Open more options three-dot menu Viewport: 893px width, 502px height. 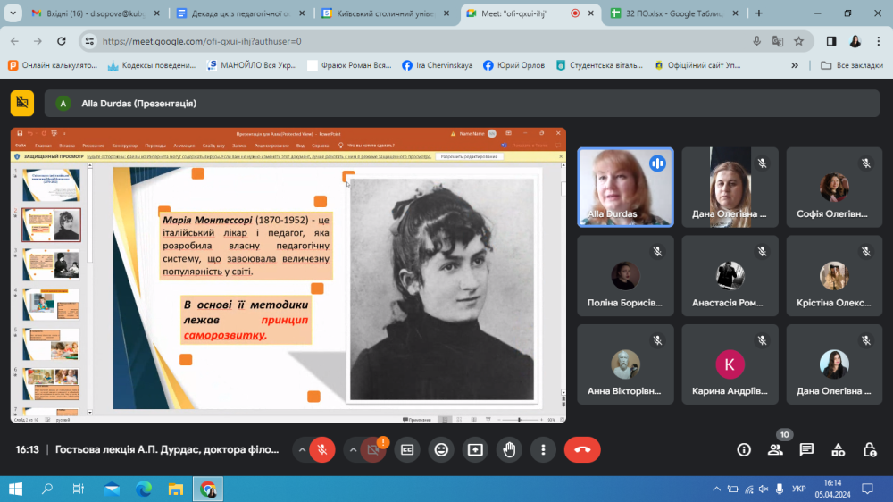click(x=543, y=449)
